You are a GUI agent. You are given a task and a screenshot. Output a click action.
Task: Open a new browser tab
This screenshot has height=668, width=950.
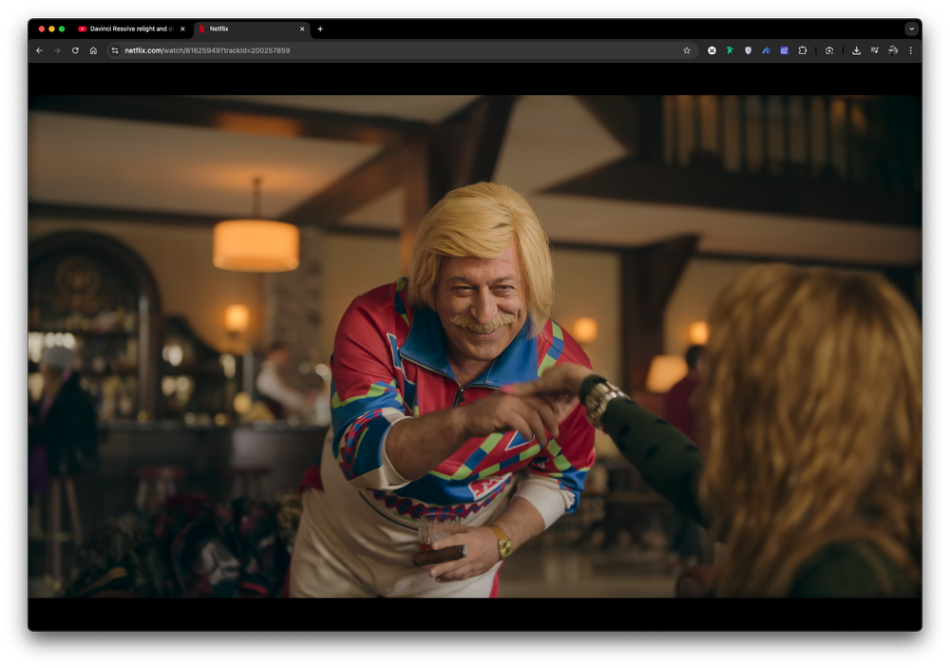coord(320,29)
